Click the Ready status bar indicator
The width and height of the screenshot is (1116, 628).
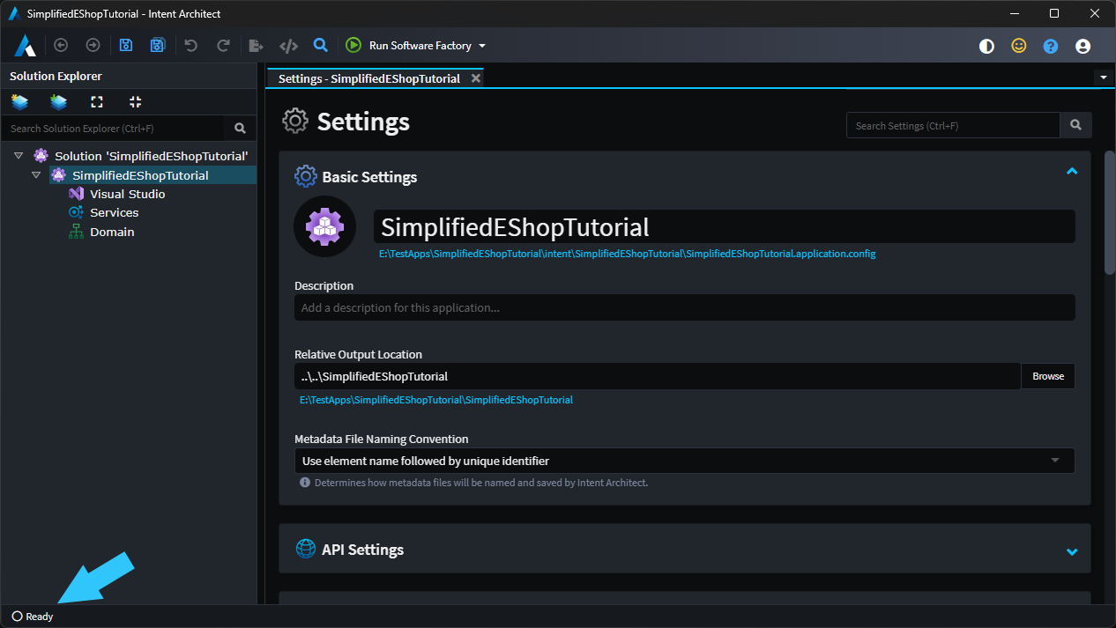pyautogui.click(x=33, y=617)
